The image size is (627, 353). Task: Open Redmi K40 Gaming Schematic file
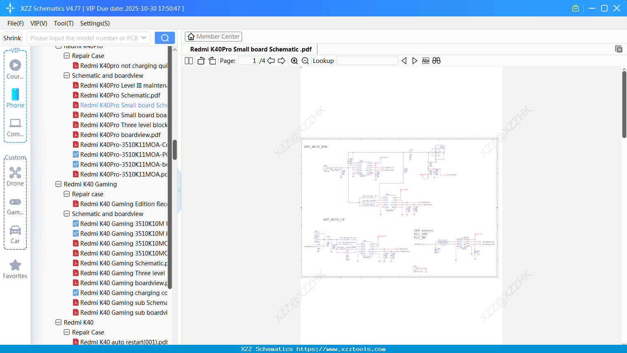[120, 263]
